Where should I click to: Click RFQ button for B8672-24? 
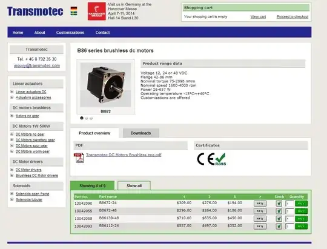tap(260, 204)
